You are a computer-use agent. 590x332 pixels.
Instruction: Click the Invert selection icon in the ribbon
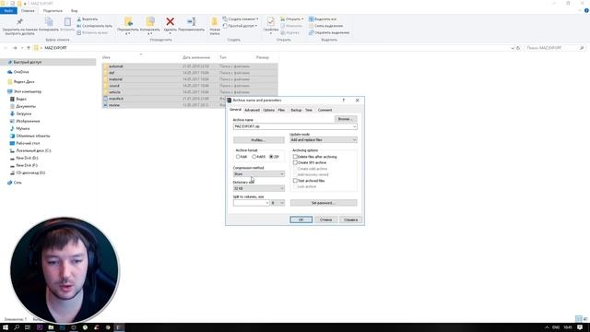coord(312,33)
